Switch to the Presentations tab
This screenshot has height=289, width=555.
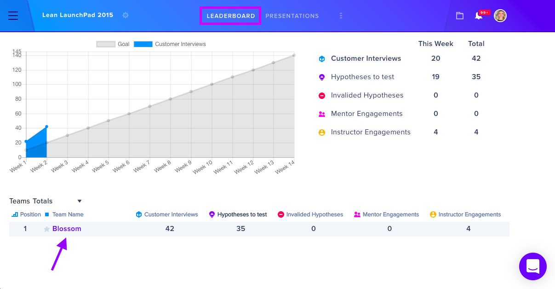(292, 16)
